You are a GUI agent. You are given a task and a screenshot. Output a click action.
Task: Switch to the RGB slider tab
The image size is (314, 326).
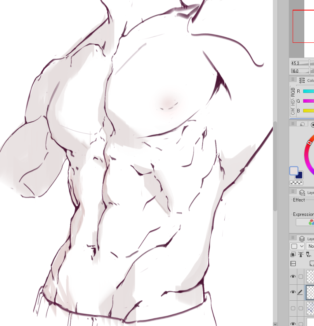tap(293, 92)
